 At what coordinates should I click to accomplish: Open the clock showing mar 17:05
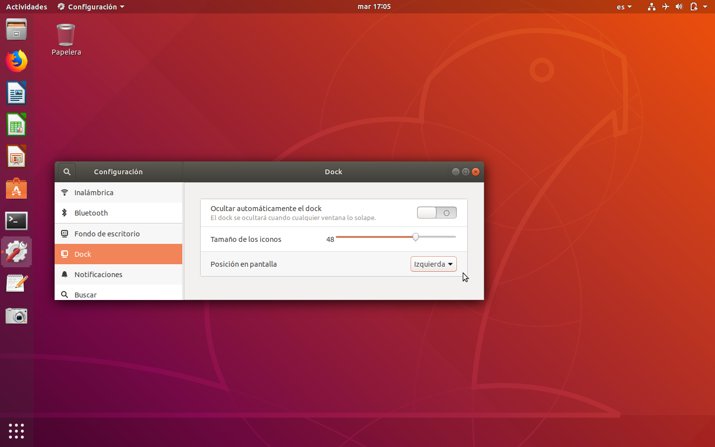[x=374, y=6]
